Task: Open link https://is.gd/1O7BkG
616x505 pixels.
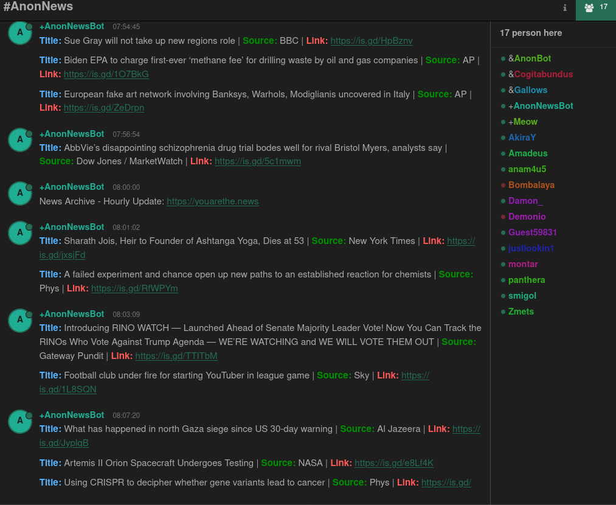Action: pyautogui.click(x=106, y=74)
